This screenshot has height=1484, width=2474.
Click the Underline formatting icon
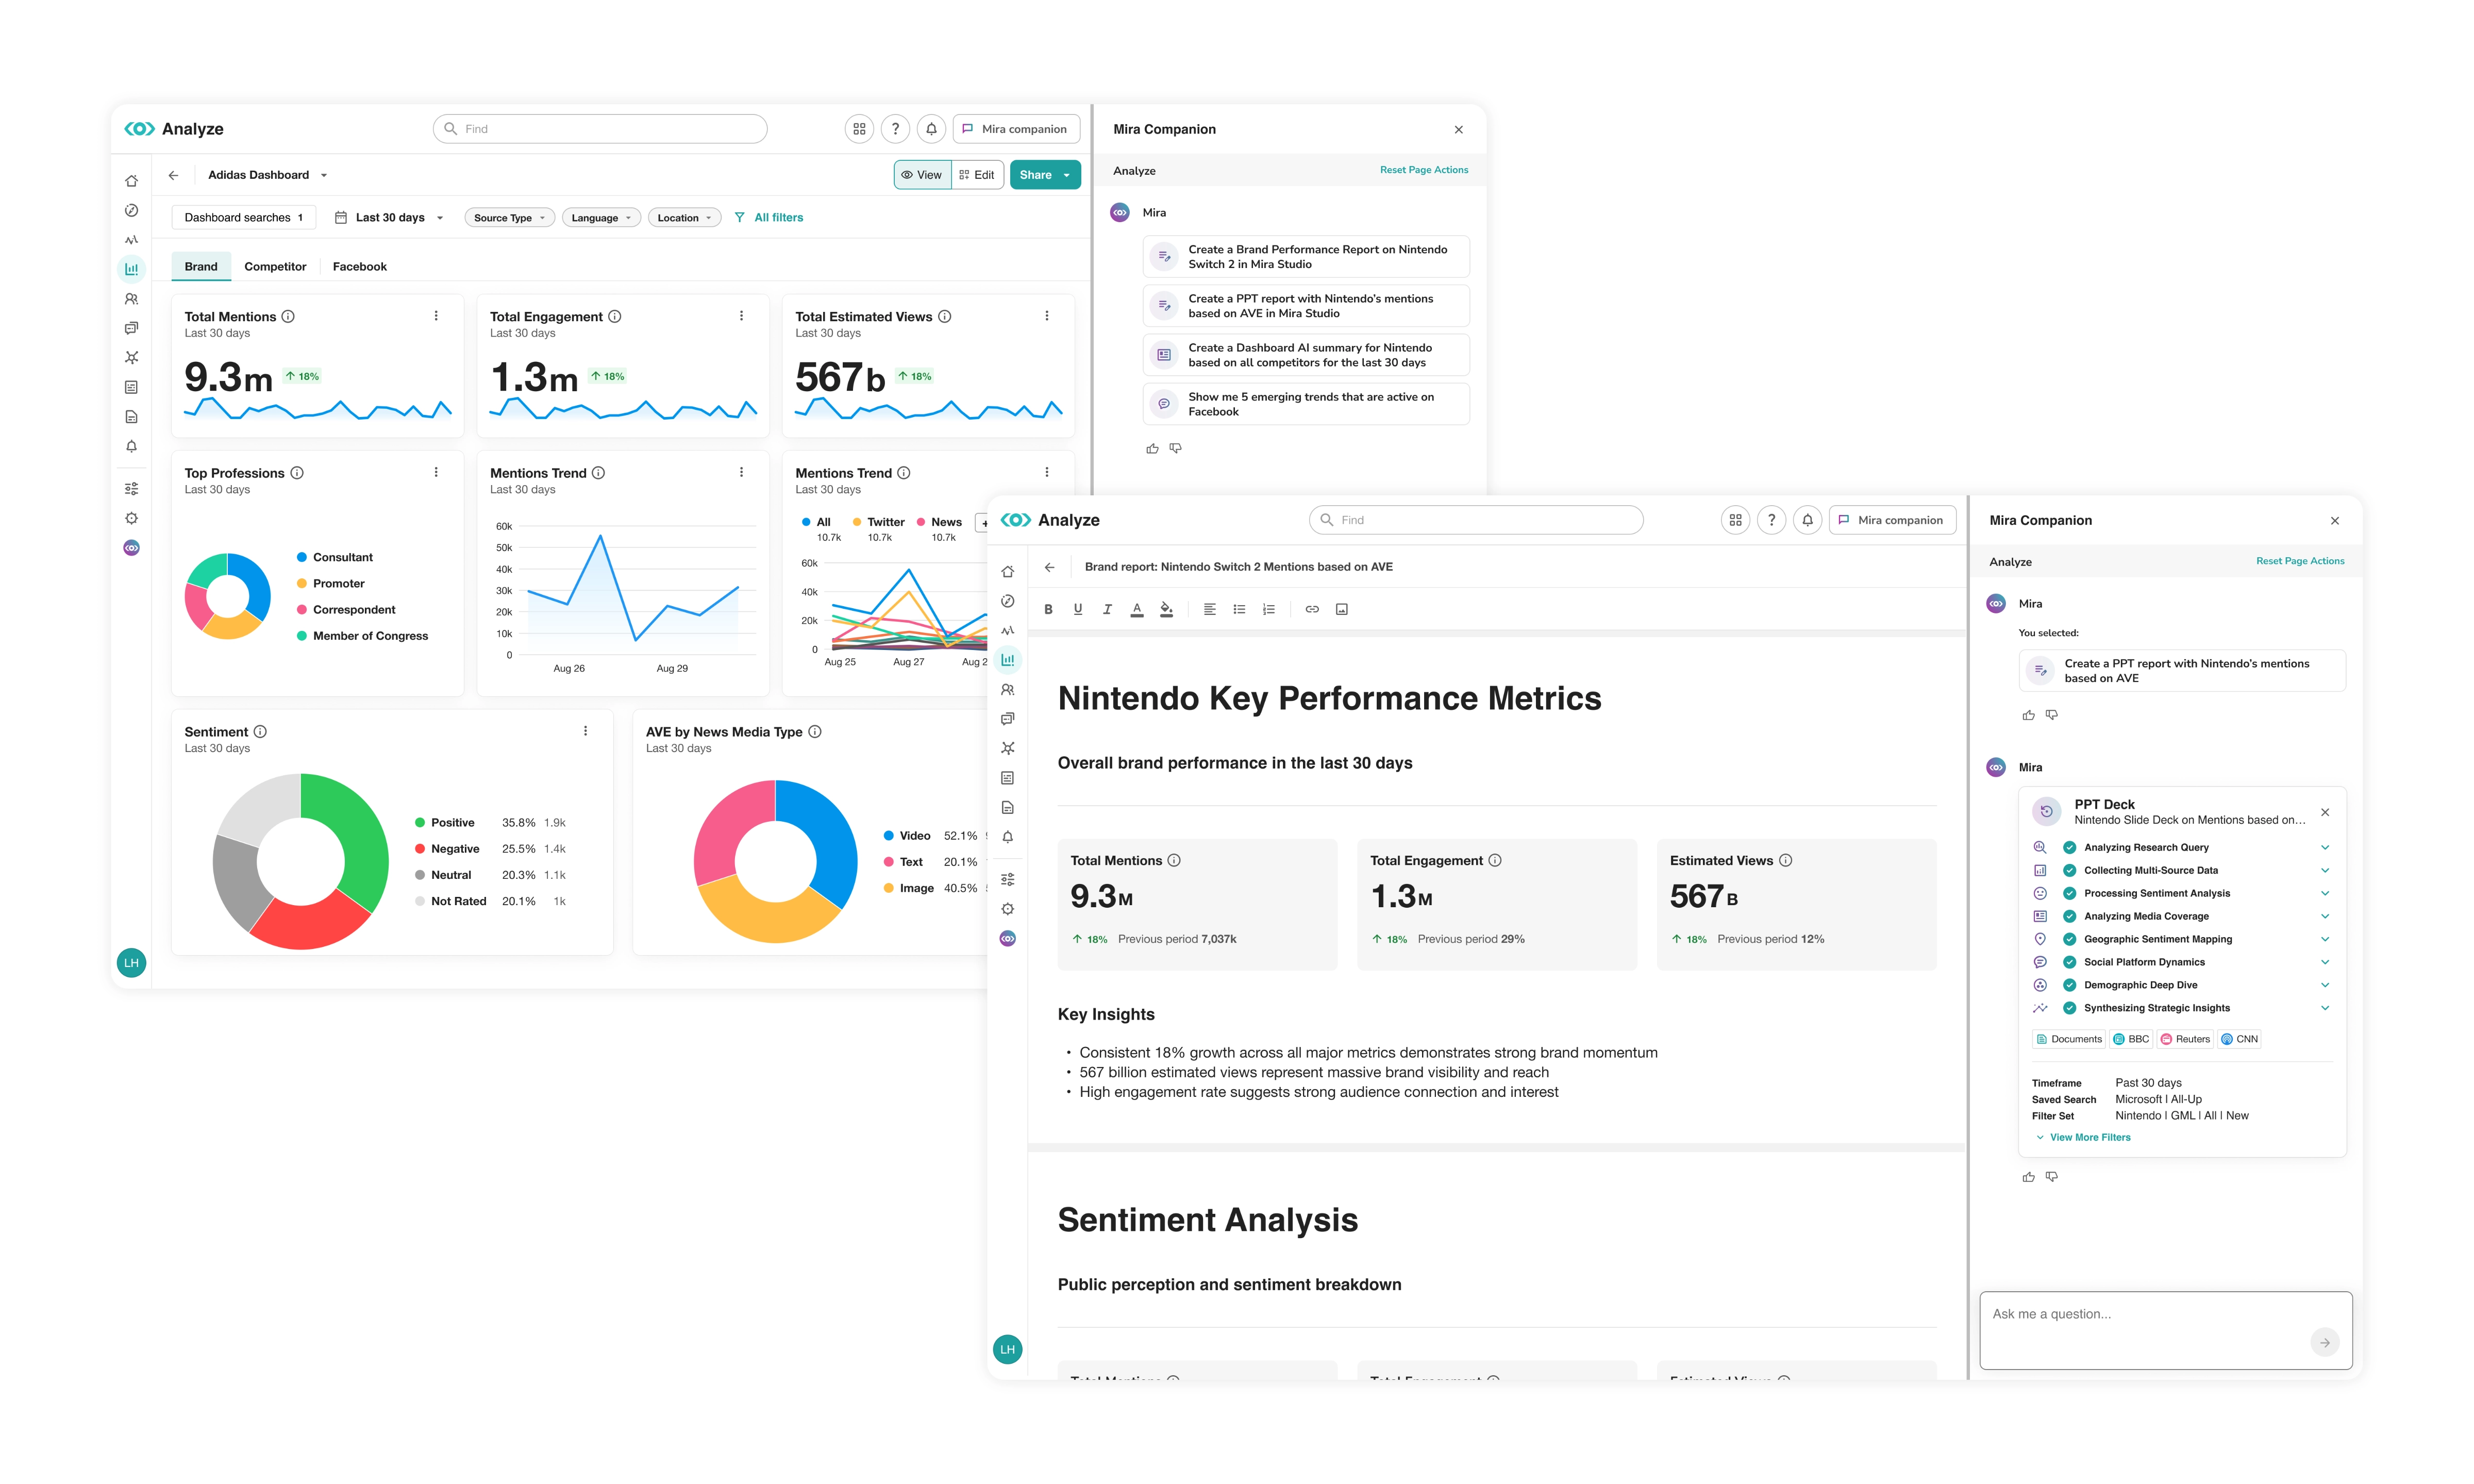pyautogui.click(x=1078, y=609)
